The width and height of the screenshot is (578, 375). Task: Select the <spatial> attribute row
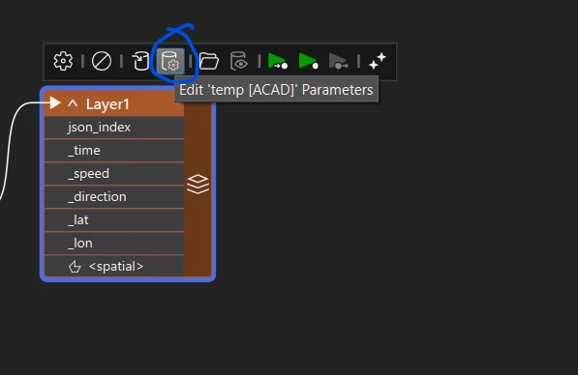[114, 266]
